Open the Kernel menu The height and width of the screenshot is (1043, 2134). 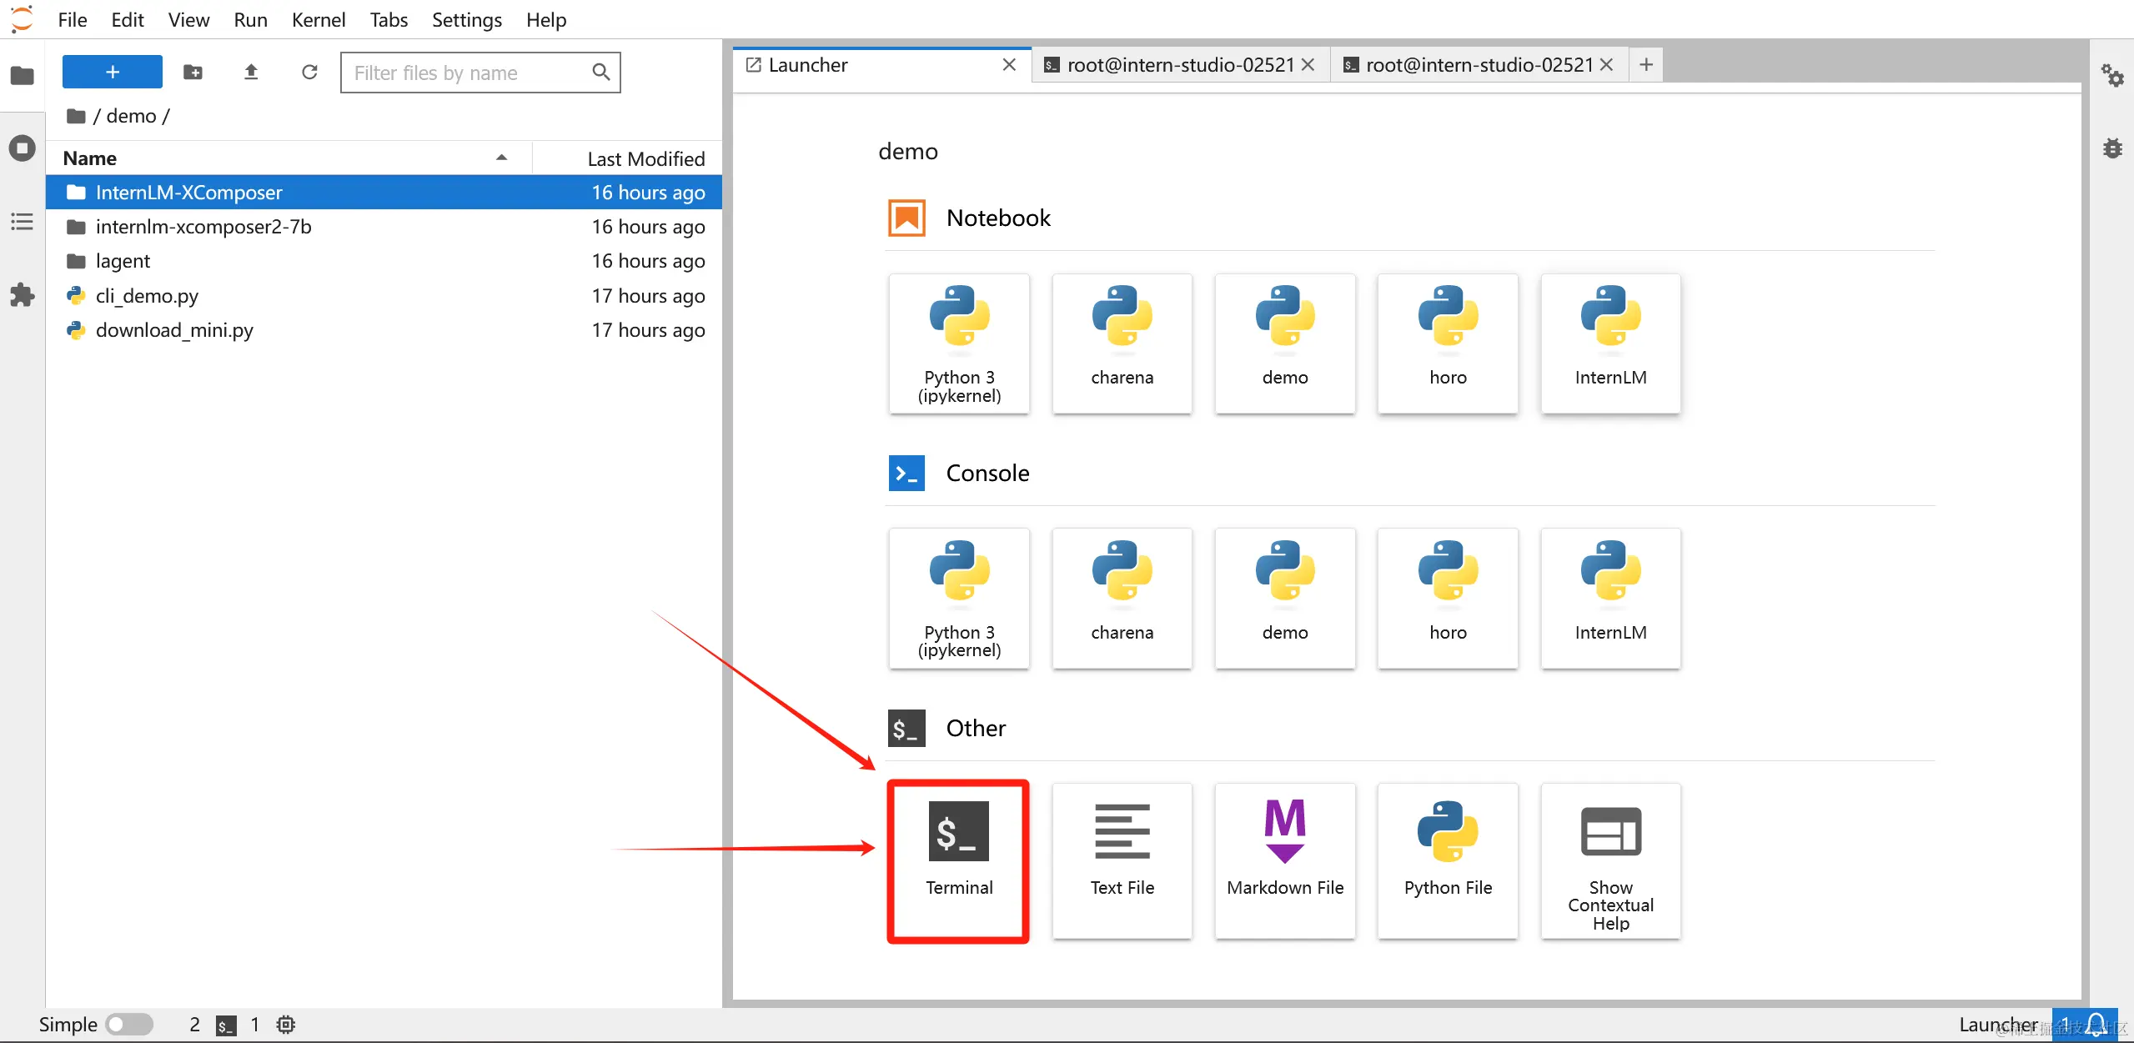click(318, 20)
